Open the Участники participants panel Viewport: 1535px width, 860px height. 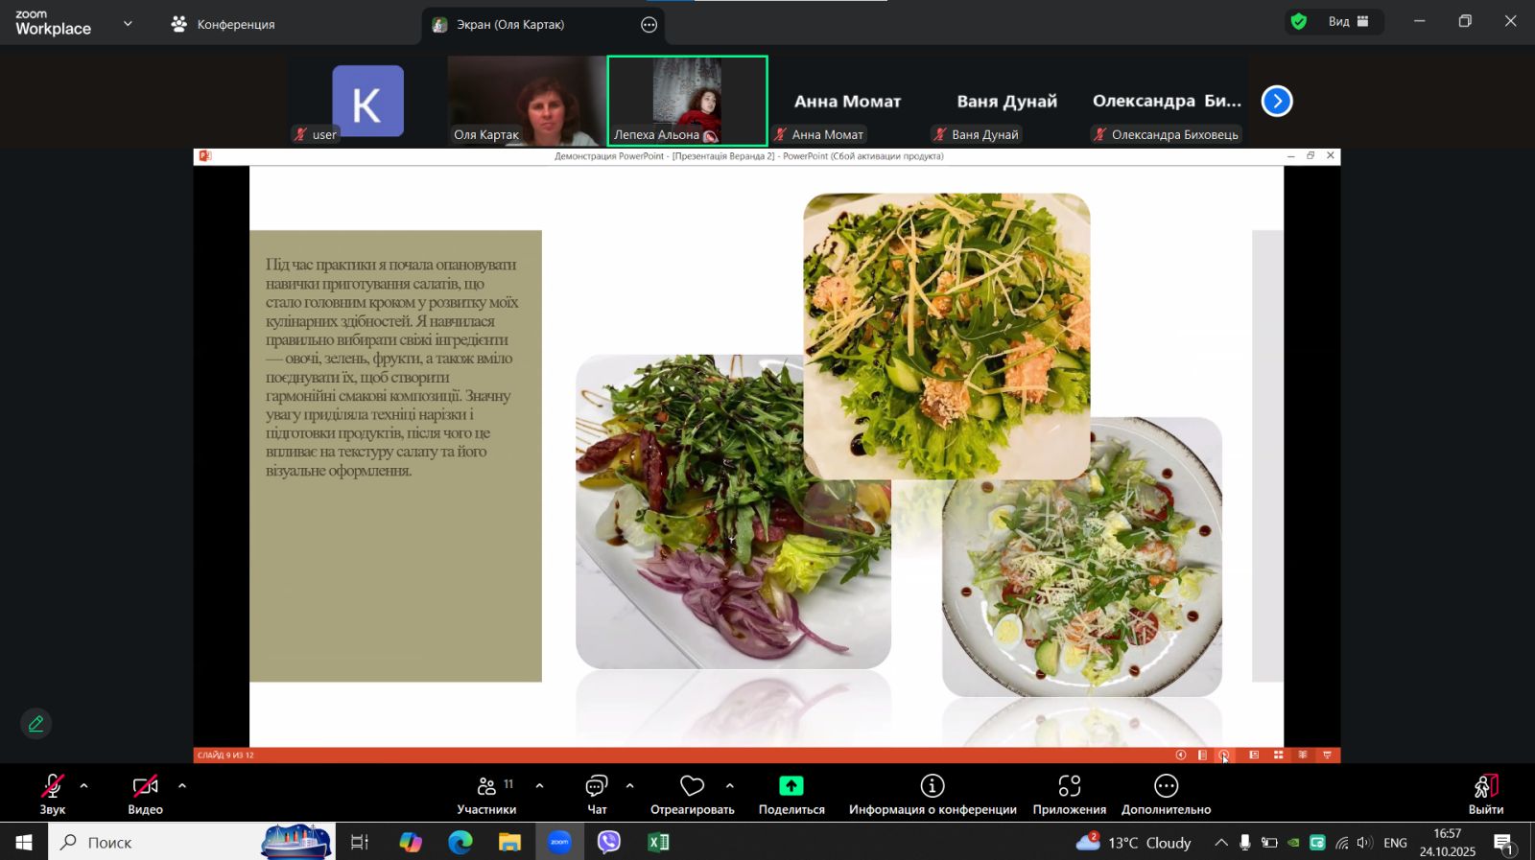(x=486, y=793)
